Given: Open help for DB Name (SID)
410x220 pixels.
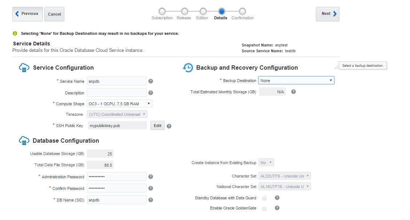Looking at the screenshot, I should click(x=150, y=200).
